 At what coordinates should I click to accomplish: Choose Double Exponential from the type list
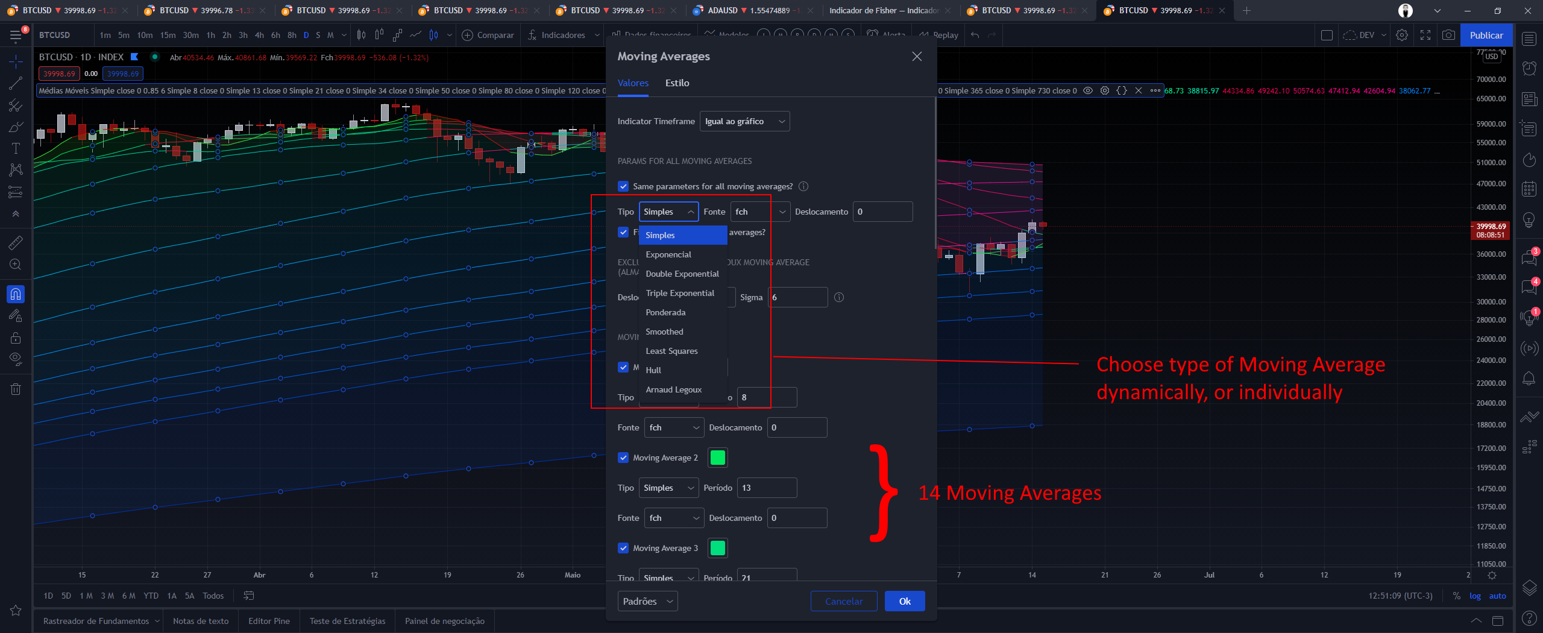pos(683,274)
